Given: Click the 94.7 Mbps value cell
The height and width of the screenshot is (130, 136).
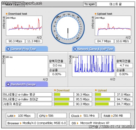Looking at the screenshot, I should pos(124,99).
